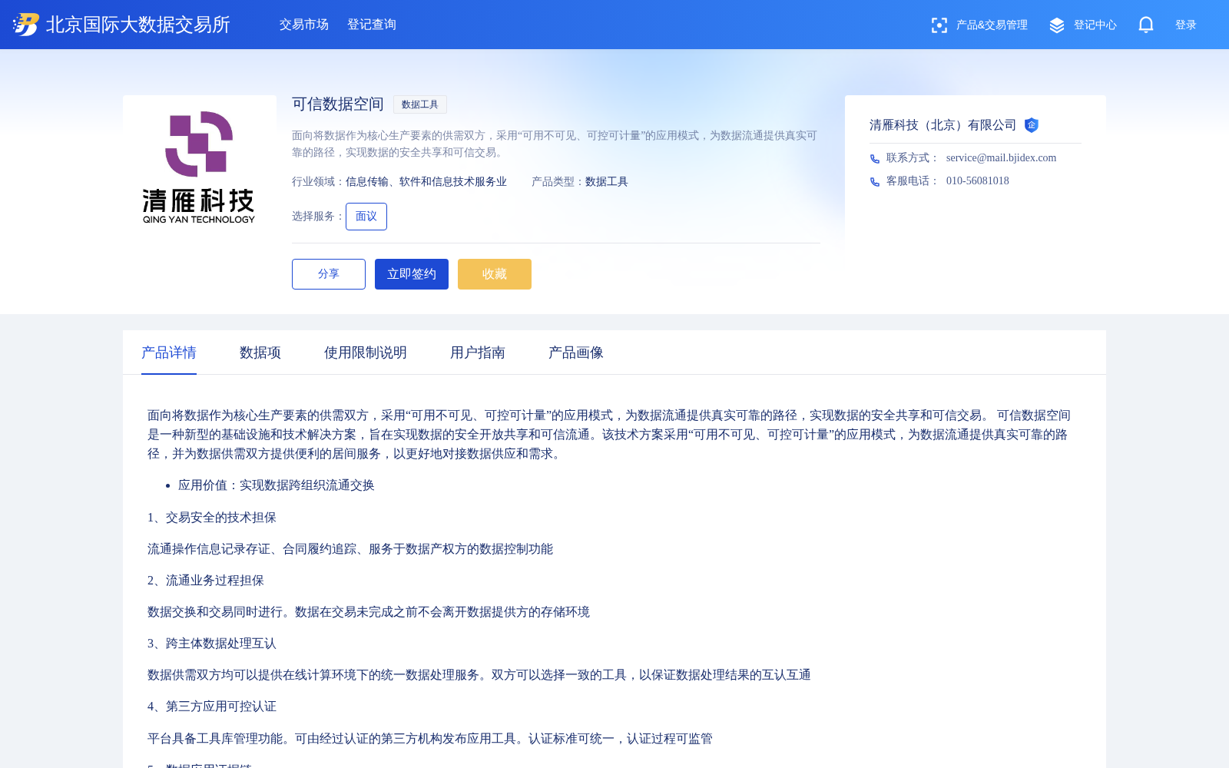Click the 收藏 button

click(495, 274)
